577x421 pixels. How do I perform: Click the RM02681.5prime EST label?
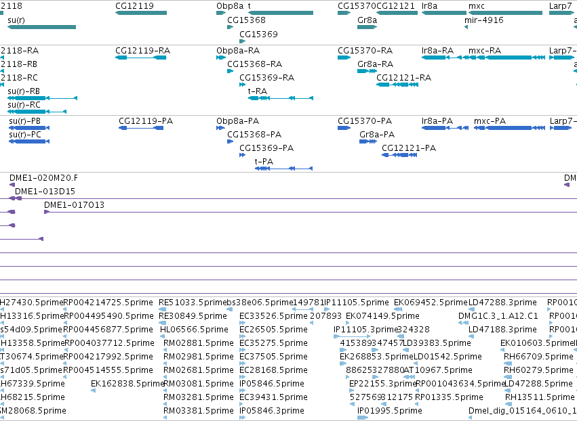pyautogui.click(x=199, y=370)
